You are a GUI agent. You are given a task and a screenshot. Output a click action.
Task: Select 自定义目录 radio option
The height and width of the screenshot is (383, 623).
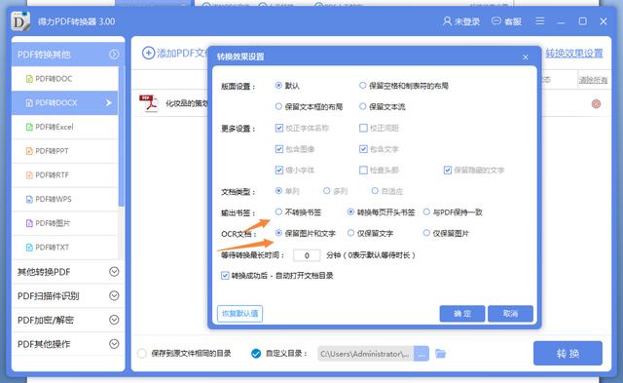[256, 353]
